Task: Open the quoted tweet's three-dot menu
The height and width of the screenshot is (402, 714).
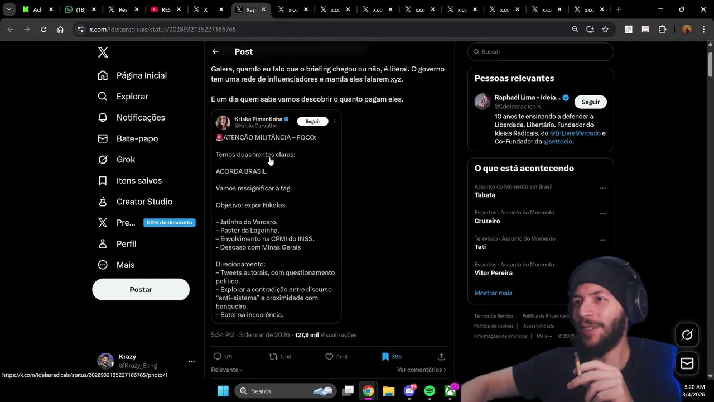Action: (x=334, y=121)
